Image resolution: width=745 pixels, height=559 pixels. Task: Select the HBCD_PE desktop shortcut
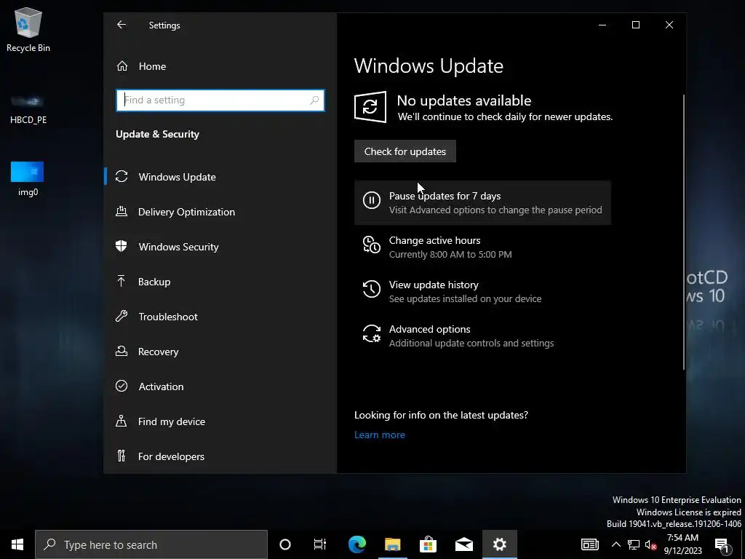click(28, 109)
